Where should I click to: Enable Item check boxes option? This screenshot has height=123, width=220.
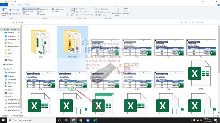coord(102,9)
